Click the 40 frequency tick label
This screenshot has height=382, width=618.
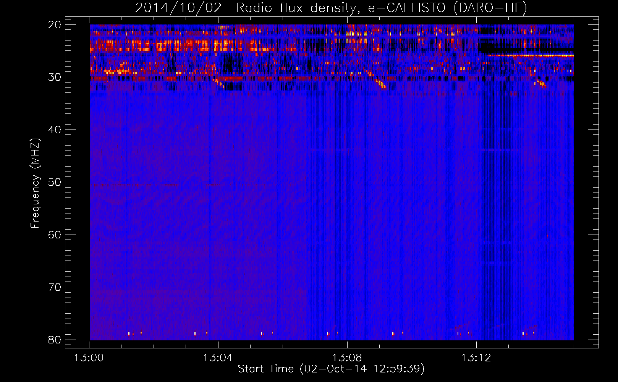55,130
